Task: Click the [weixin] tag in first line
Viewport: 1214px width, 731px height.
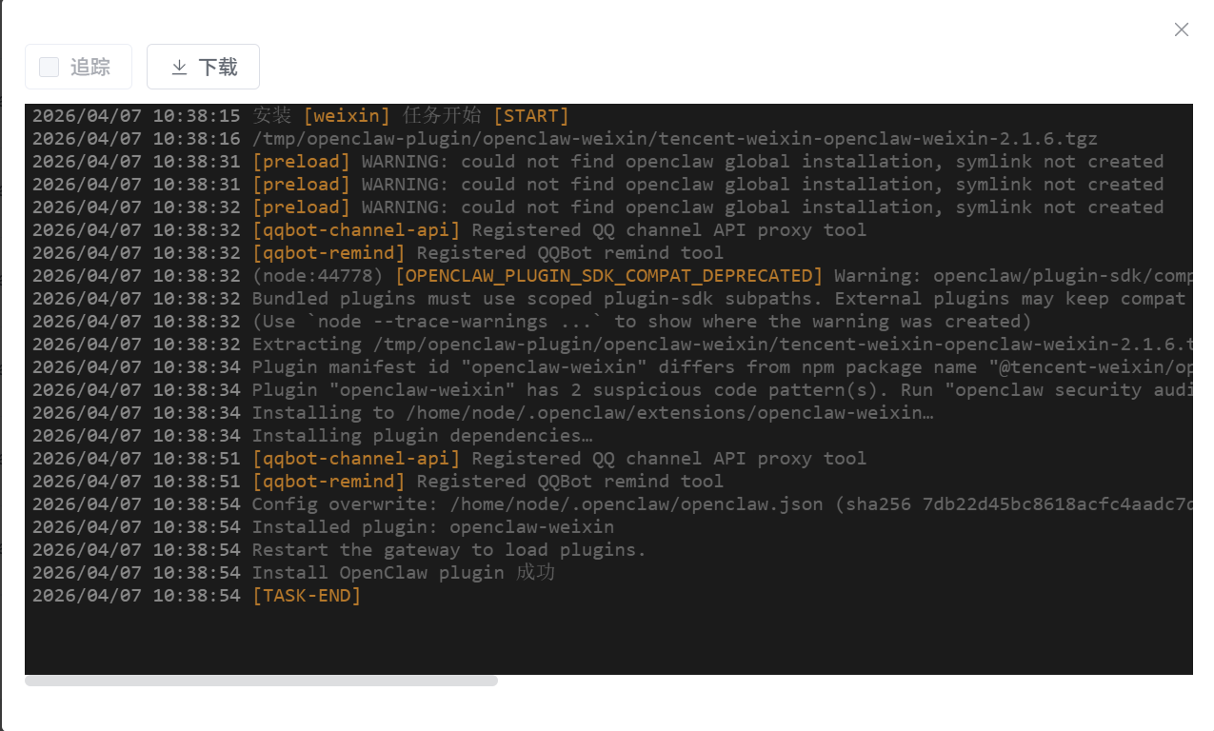Action: click(347, 116)
